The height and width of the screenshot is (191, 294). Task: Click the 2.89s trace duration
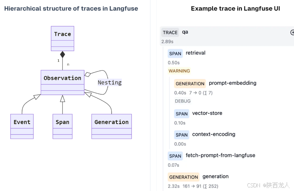[167, 41]
